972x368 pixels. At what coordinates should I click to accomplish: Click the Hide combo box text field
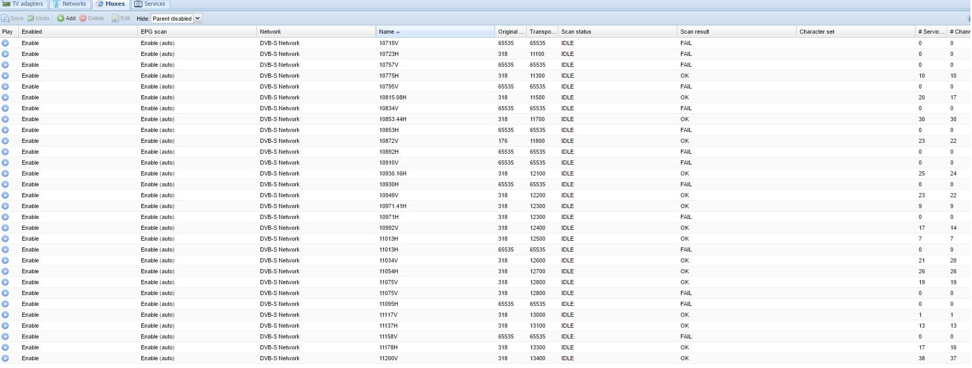(x=172, y=19)
